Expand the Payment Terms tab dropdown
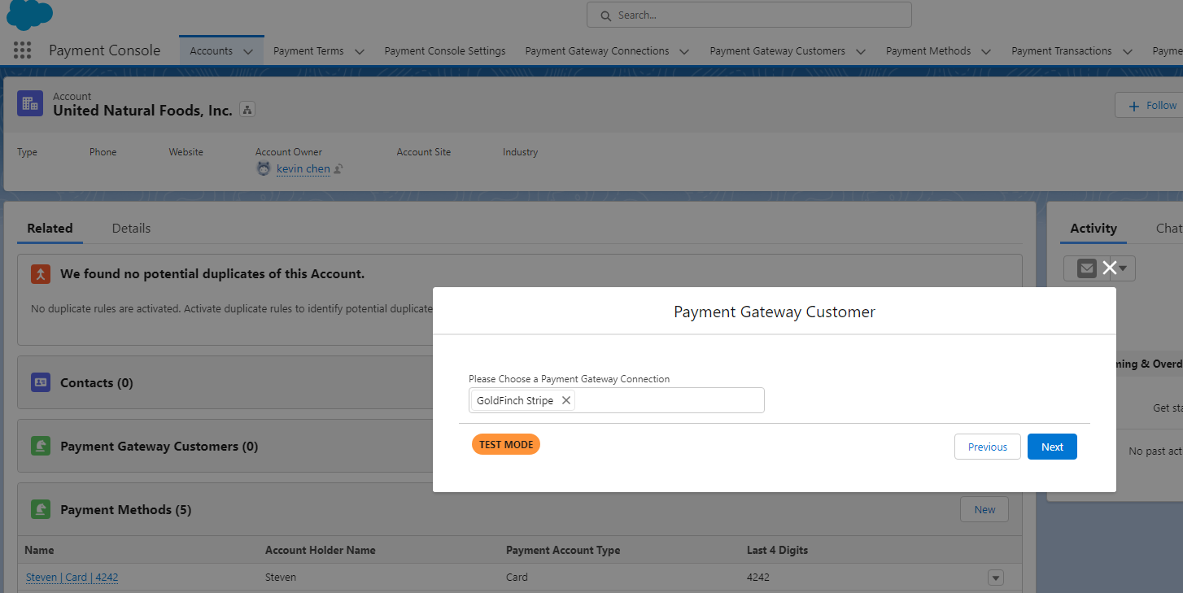The width and height of the screenshot is (1183, 593). pyautogui.click(x=359, y=51)
